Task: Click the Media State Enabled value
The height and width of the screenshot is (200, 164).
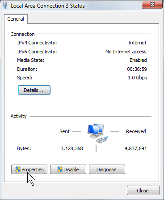Action: [138, 60]
